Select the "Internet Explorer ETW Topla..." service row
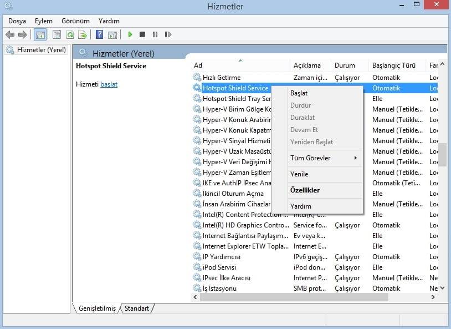 pos(315,246)
